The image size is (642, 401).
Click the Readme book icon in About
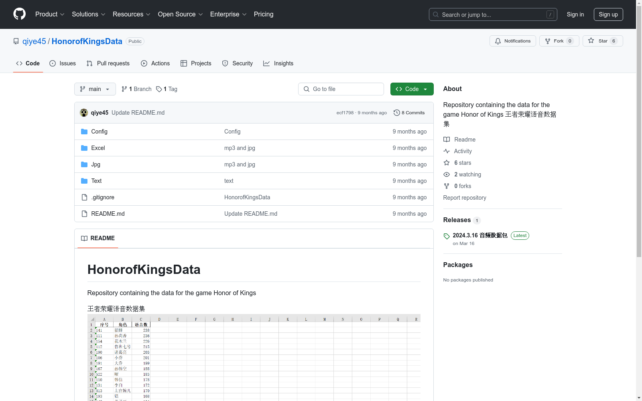pos(447,140)
